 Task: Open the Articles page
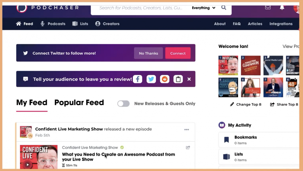(255, 24)
